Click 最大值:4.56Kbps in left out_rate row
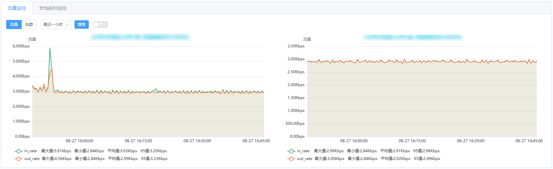 [57, 159]
